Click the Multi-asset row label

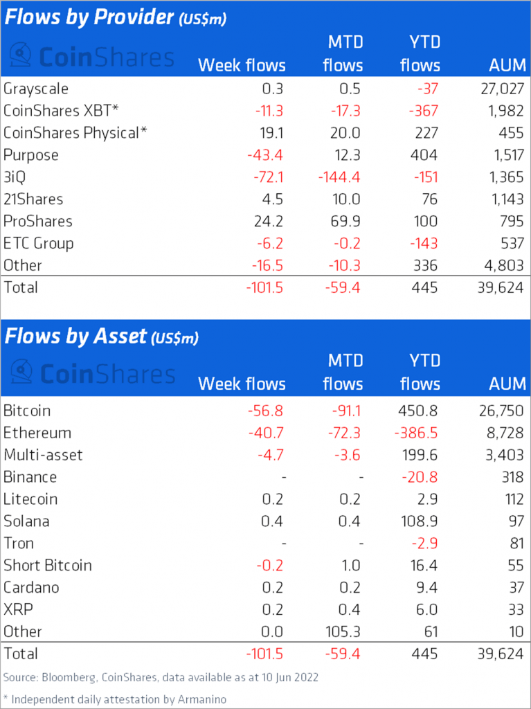click(43, 455)
